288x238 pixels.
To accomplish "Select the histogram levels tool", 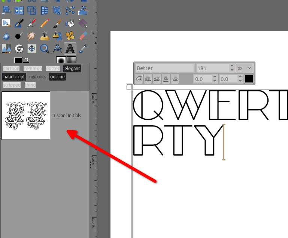I will click(x=6, y=48).
